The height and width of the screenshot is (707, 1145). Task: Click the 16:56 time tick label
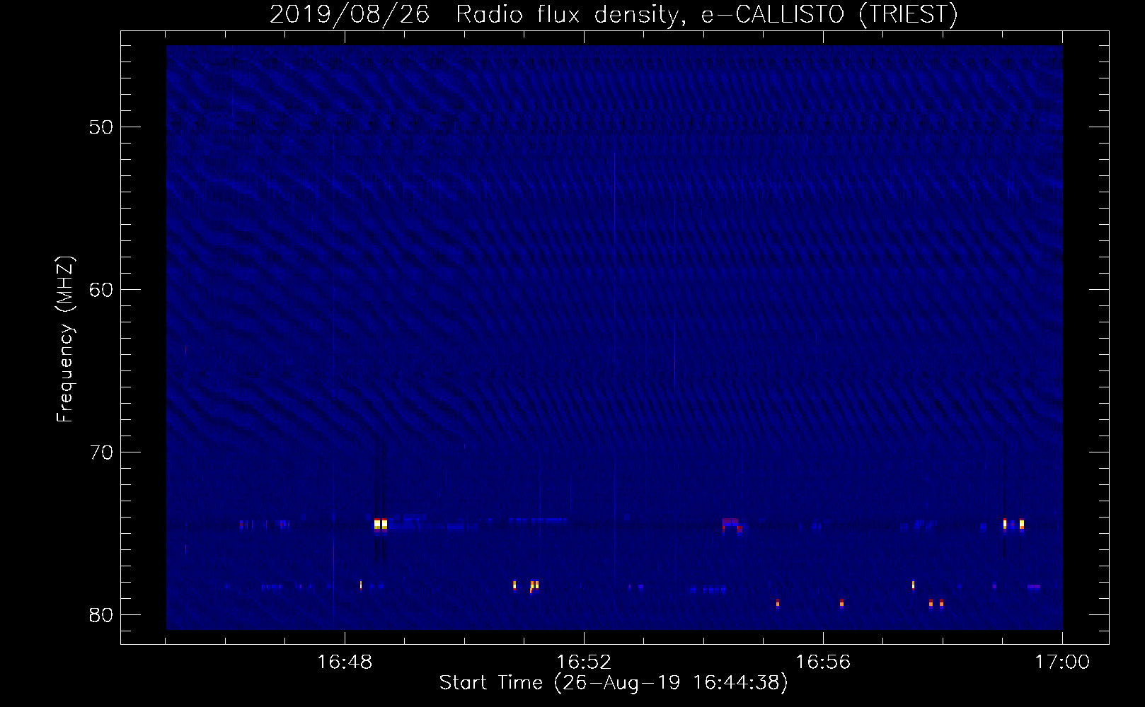[x=823, y=662]
